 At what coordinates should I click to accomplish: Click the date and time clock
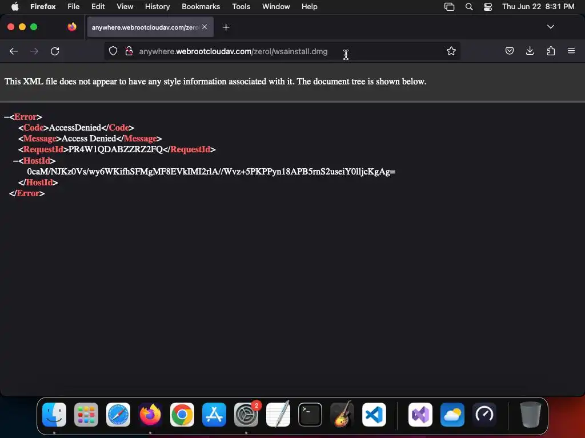coord(538,7)
